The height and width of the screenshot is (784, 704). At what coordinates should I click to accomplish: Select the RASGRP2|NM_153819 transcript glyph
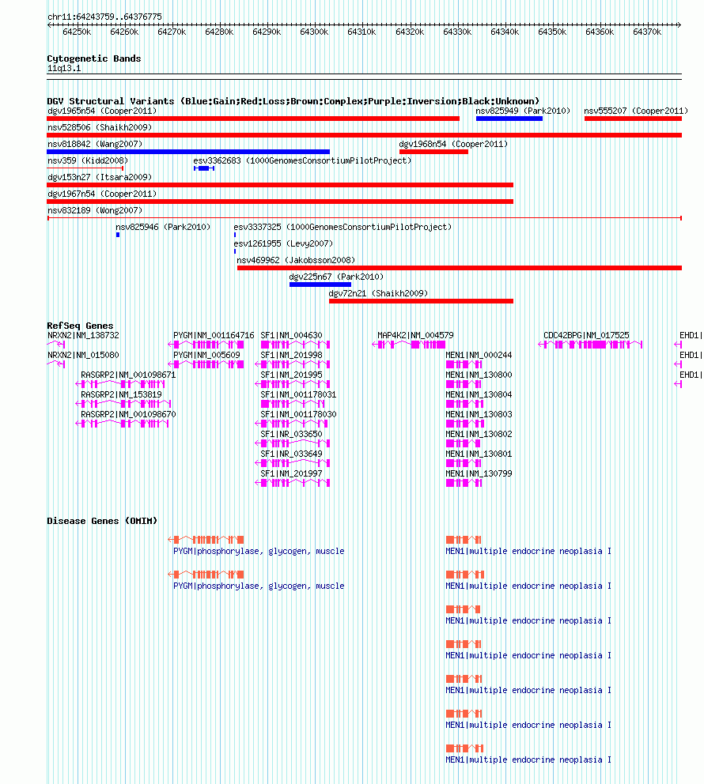(x=123, y=404)
